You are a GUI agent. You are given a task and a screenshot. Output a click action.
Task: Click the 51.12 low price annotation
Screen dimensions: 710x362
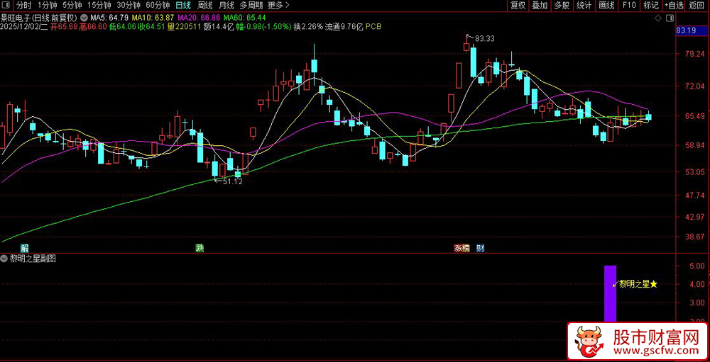[233, 181]
